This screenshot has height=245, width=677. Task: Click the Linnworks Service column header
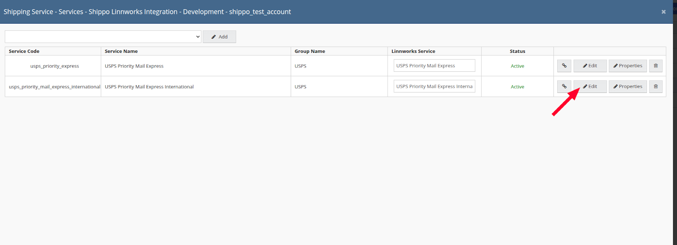click(x=413, y=51)
